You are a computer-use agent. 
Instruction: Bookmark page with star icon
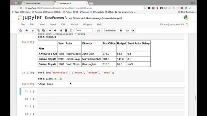(x=174, y=8)
